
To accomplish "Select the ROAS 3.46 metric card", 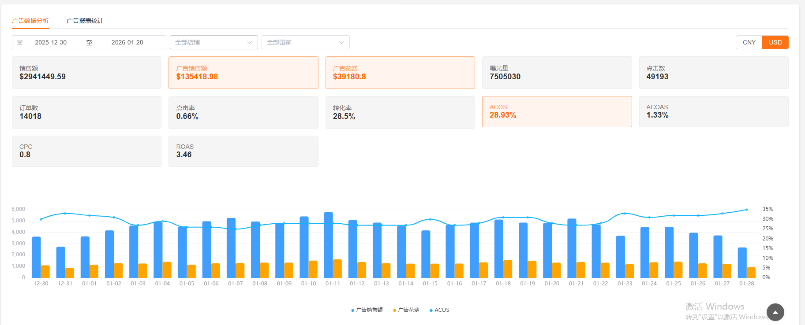I will point(243,151).
